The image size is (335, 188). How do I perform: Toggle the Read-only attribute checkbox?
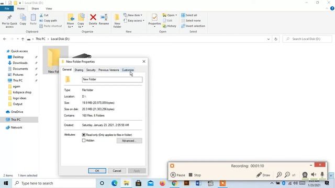pos(84,135)
